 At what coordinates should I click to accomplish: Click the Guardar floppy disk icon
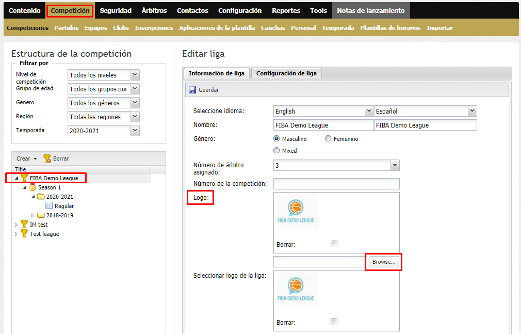(192, 90)
